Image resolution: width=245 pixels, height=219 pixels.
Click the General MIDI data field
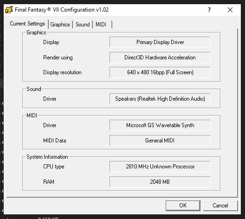(x=160, y=141)
